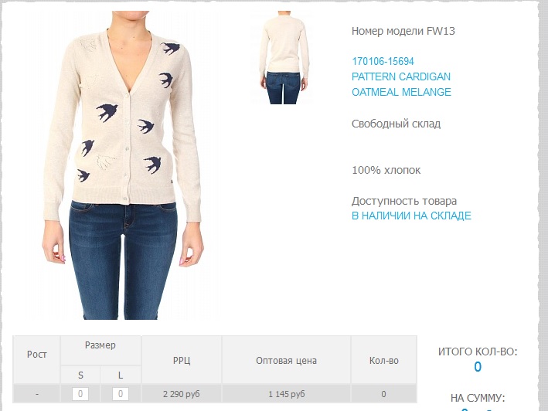The height and width of the screenshot is (411, 548).
Task: Open product code 170106-15694 link
Action: pyautogui.click(x=383, y=62)
